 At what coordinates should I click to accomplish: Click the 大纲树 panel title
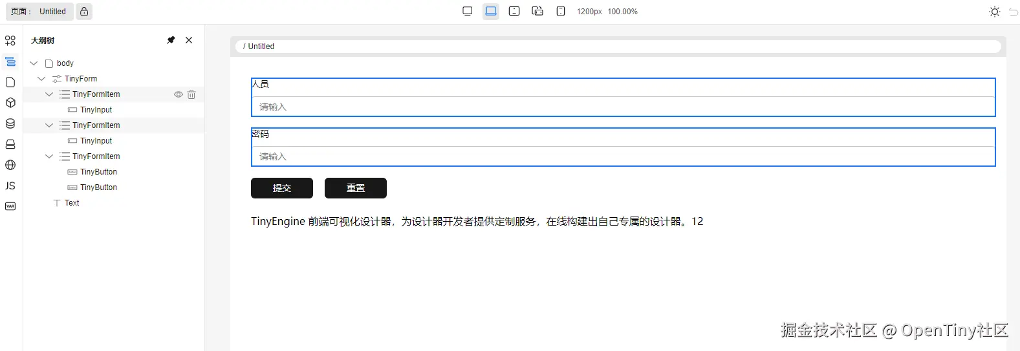tap(43, 40)
